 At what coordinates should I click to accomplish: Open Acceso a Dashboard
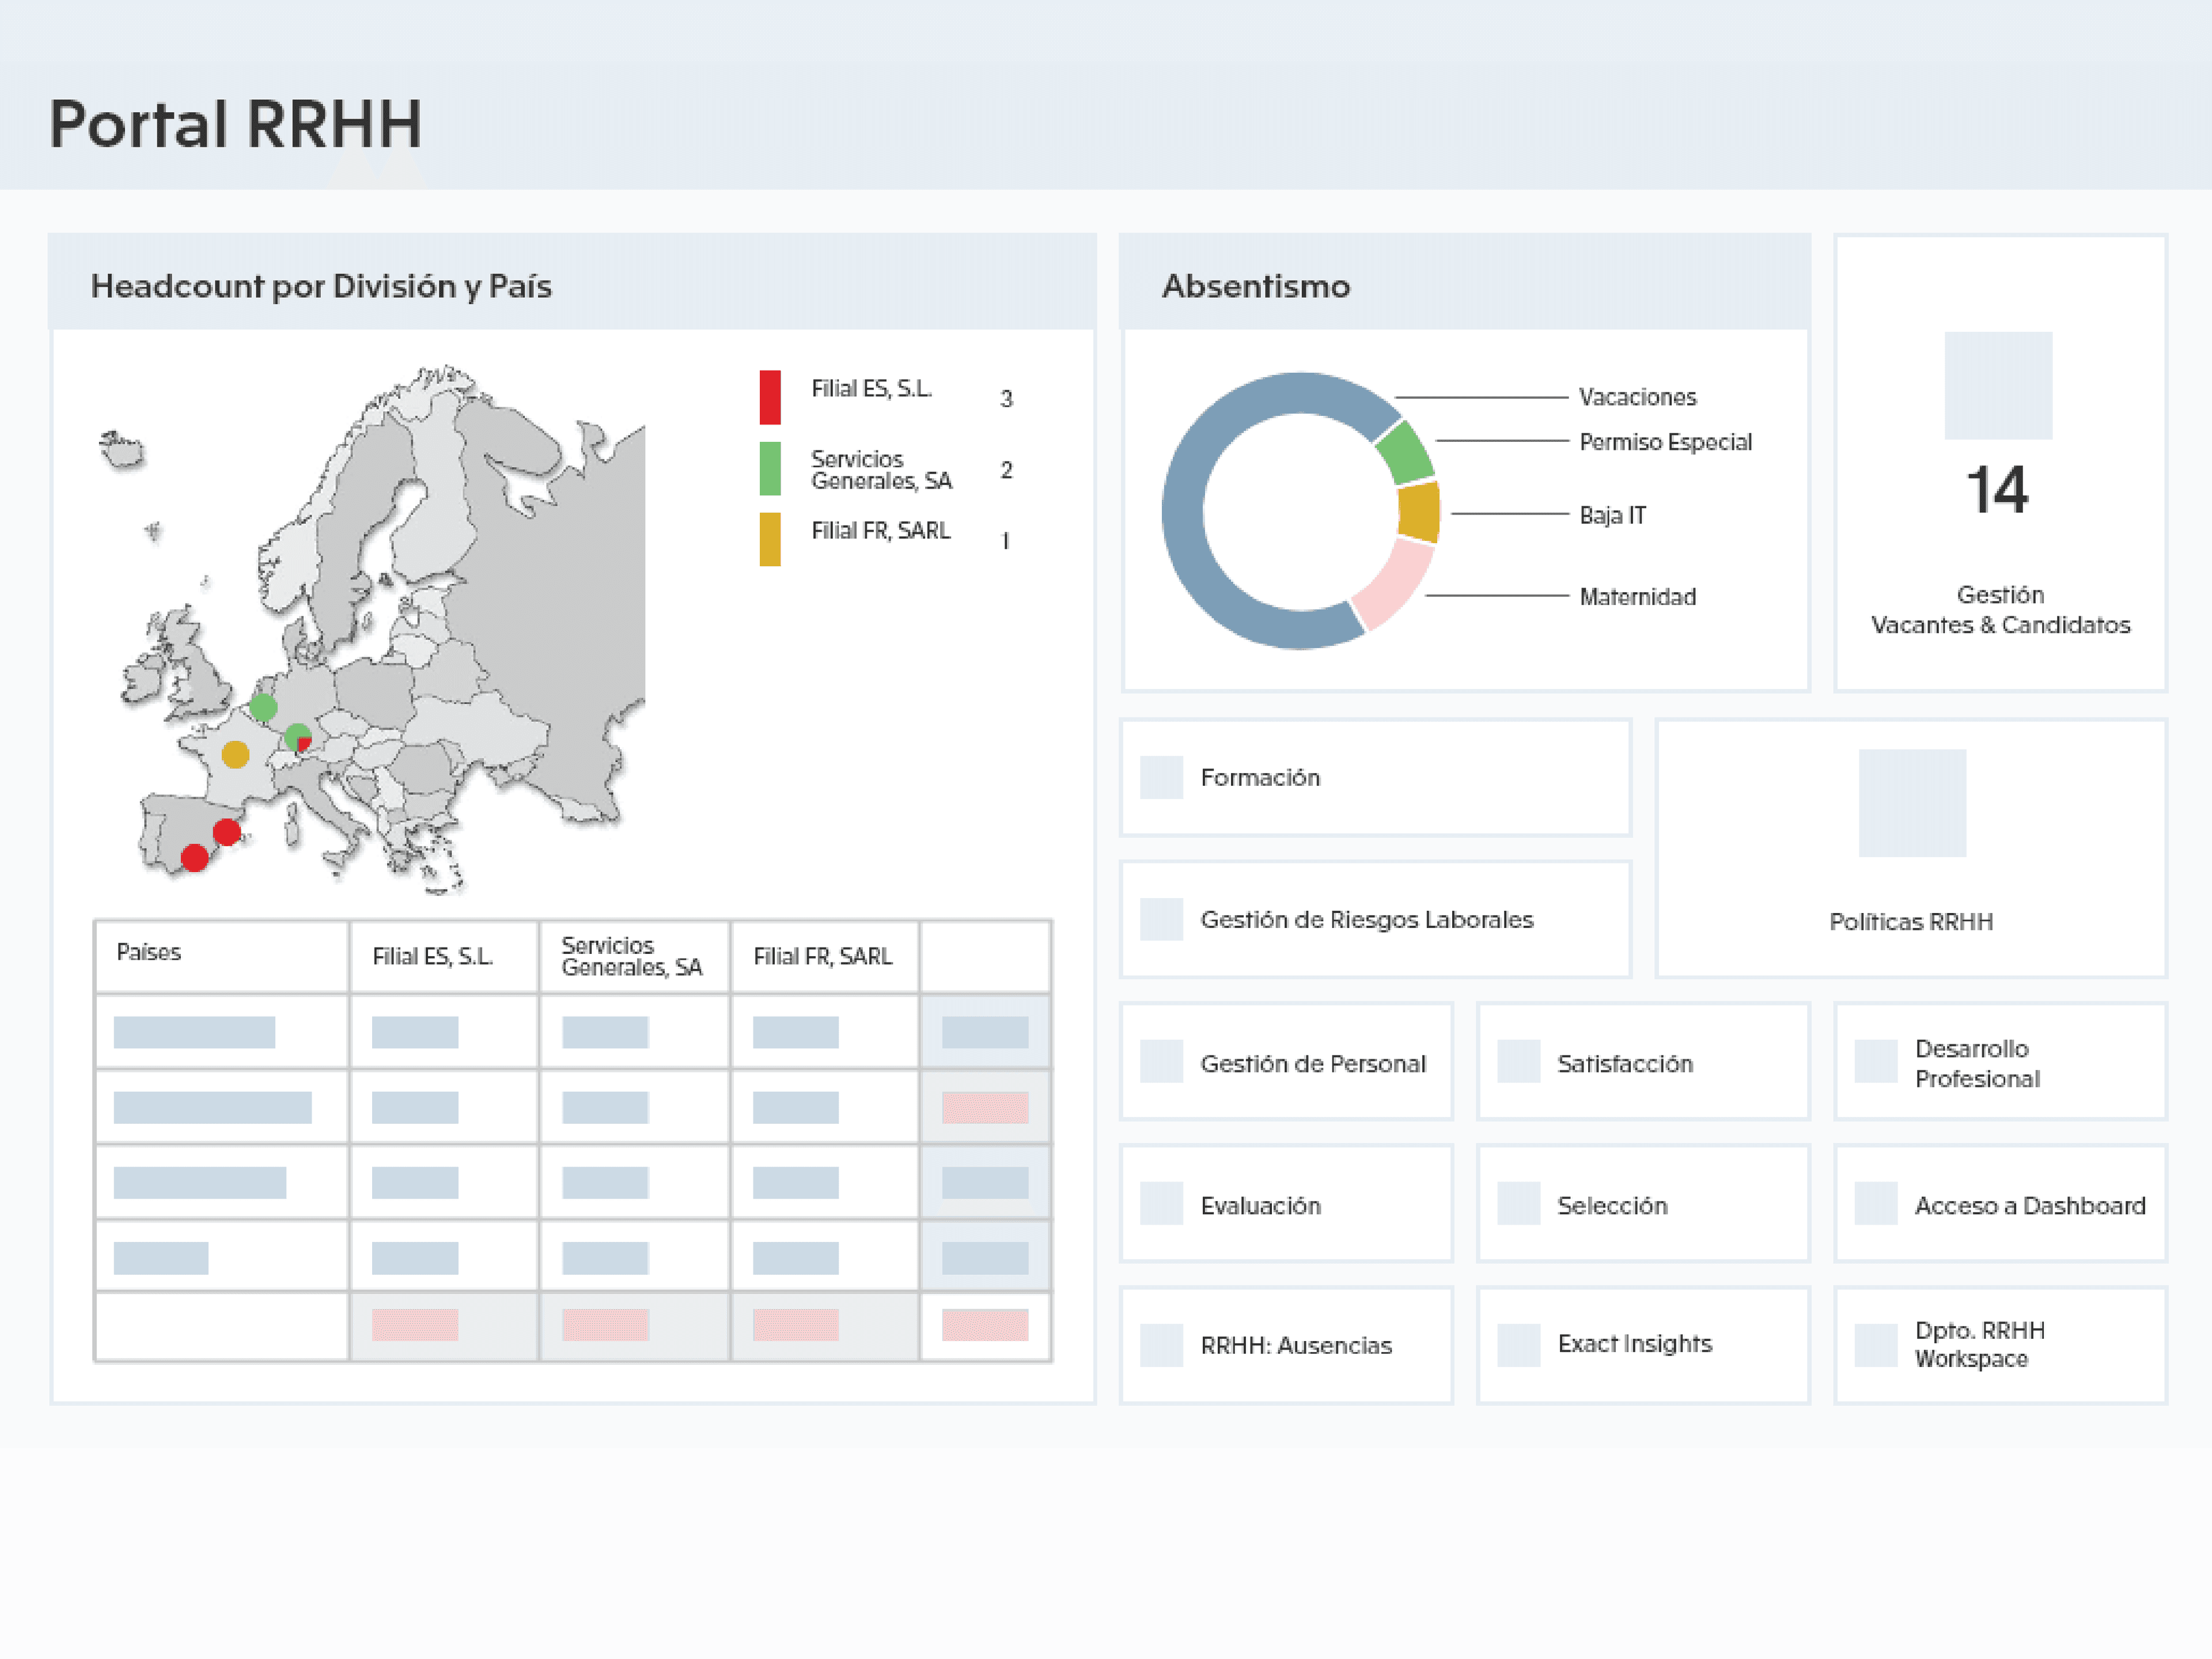(x=2029, y=1206)
